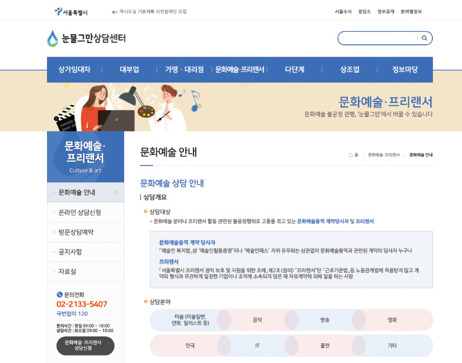
Task: Click the IT category pill
Action: click(257, 346)
